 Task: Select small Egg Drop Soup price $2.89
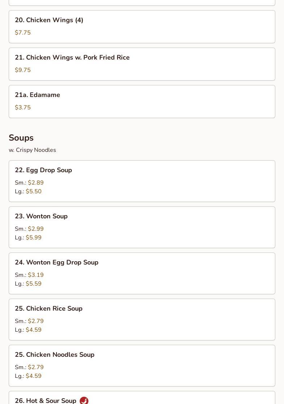point(35,183)
